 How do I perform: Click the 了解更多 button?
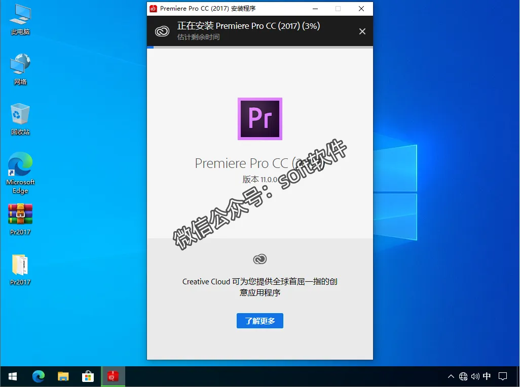click(260, 321)
